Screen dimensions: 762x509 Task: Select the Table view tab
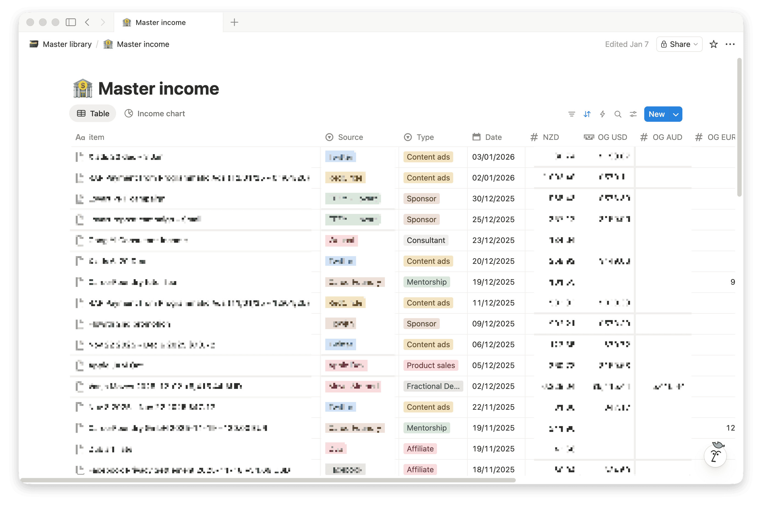(93, 114)
